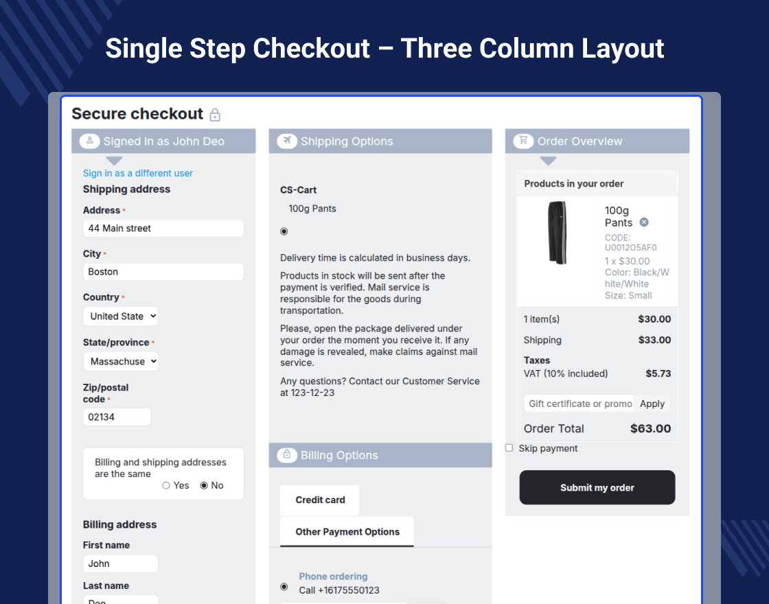This screenshot has width=769, height=604.
Task: Switch to Other Payment Options tab
Action: coord(347,531)
